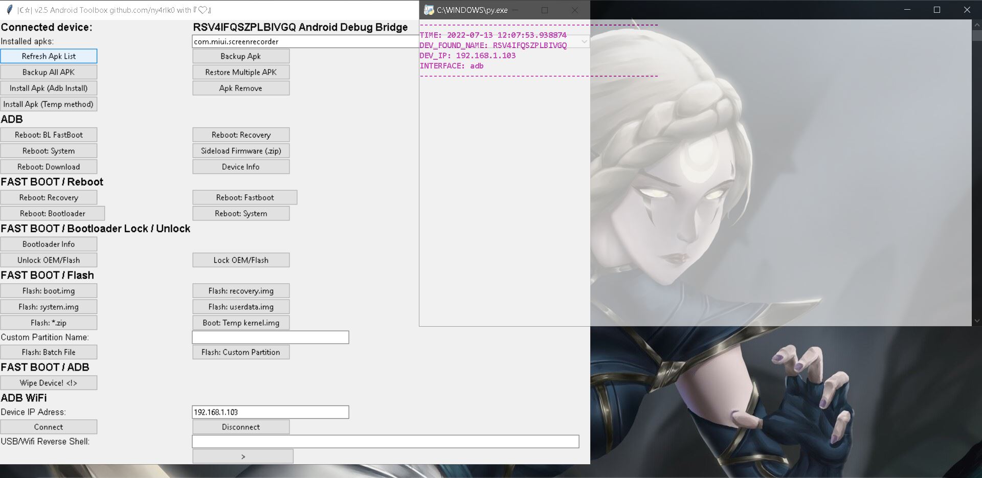Screen dimensions: 982x478
Task: Click the DEV_IP: 192.168.1.103 console line
Action: (x=467, y=56)
